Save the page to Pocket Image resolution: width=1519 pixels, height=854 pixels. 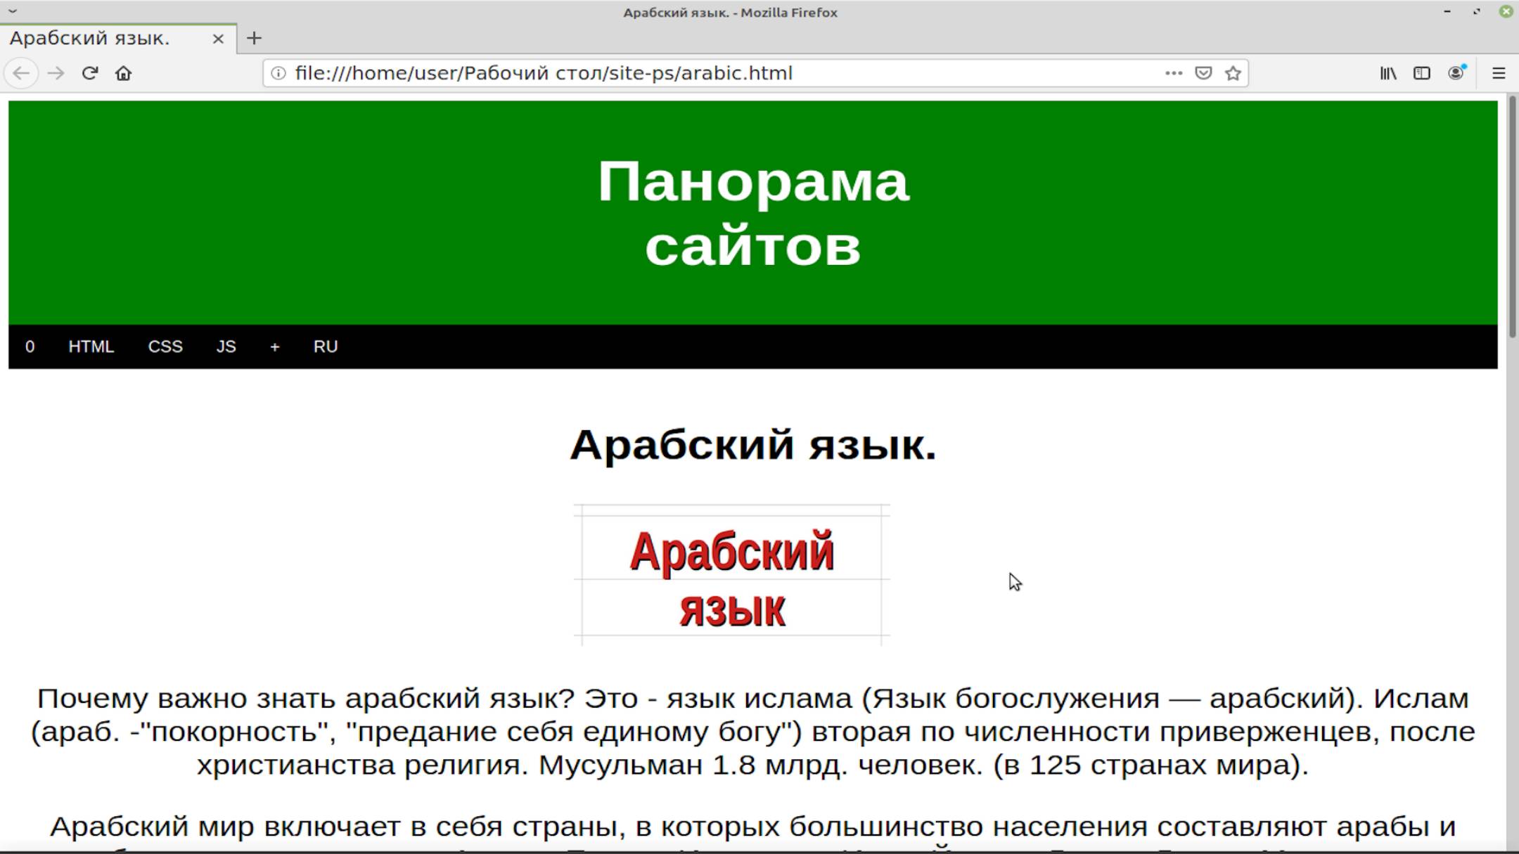tap(1204, 72)
